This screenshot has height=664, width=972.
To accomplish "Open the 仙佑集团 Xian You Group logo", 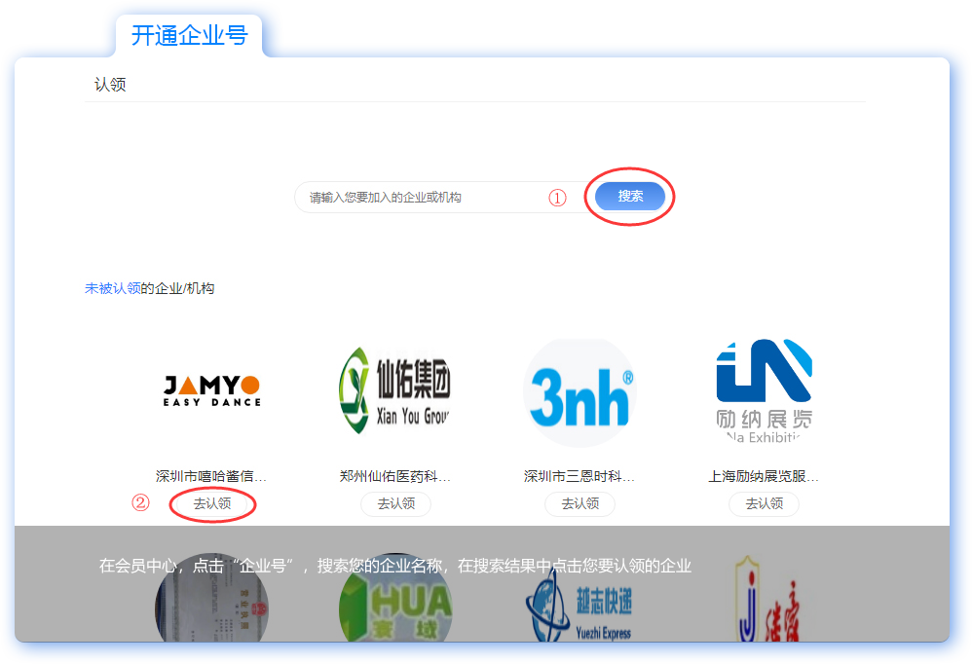I will point(394,391).
